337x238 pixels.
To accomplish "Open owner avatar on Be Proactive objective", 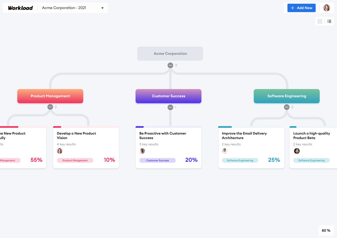I will point(142,151).
